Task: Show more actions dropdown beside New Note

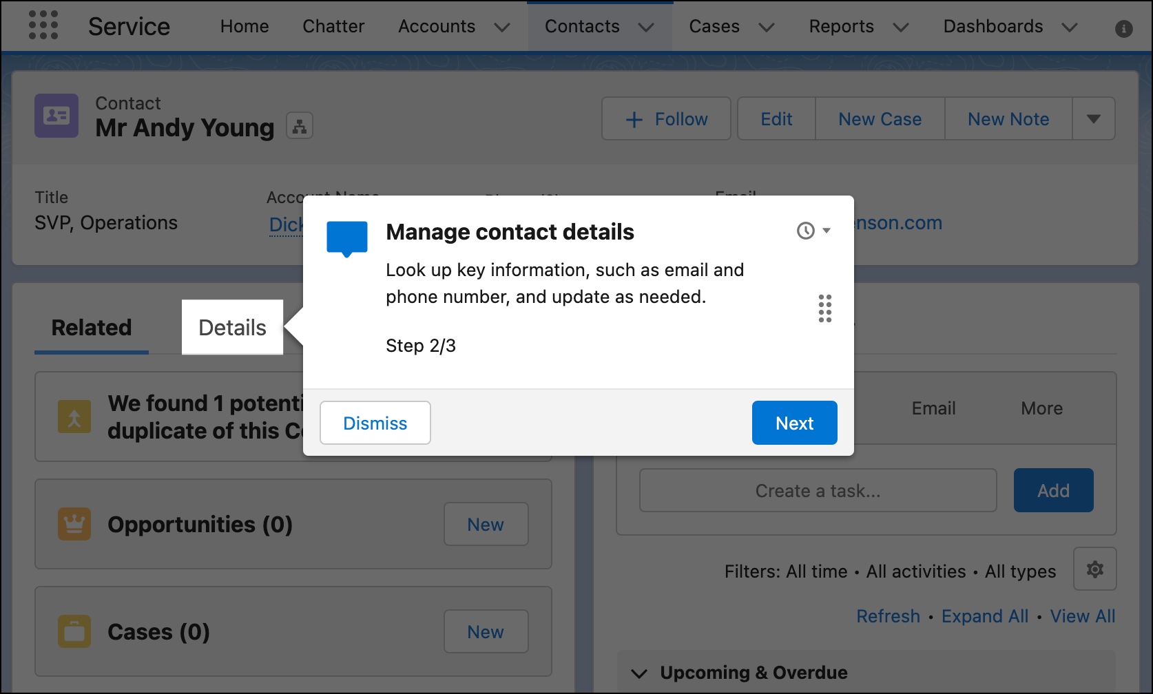Action: pos(1093,119)
